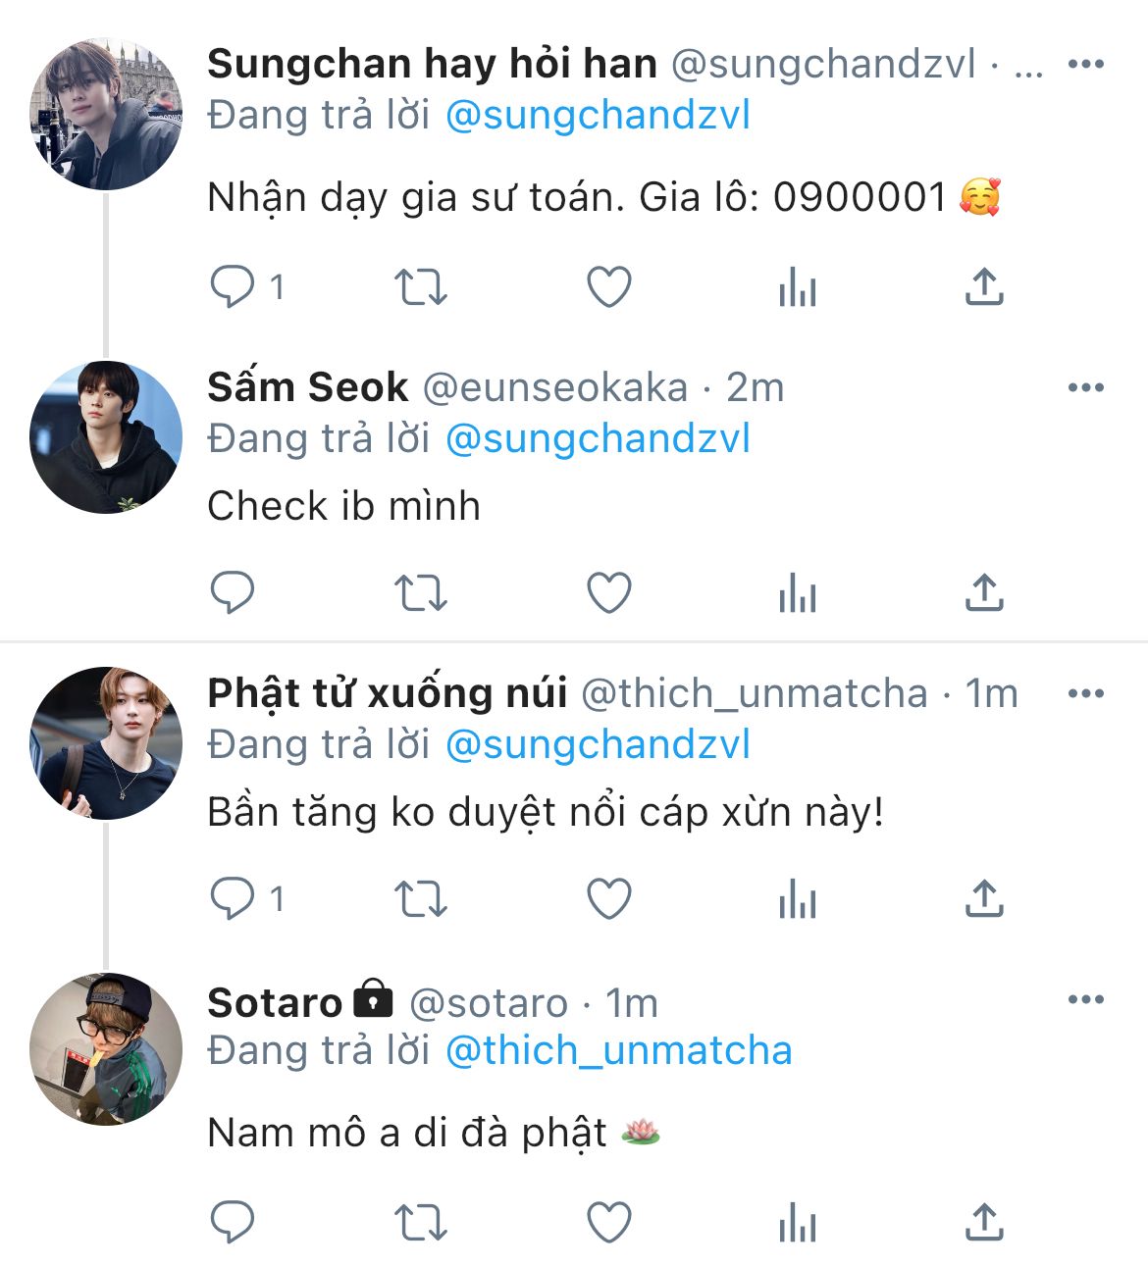Open @thich_unmatcha mention link in Sotaro's reply
This screenshot has height=1266, width=1148.
pos(618,1050)
